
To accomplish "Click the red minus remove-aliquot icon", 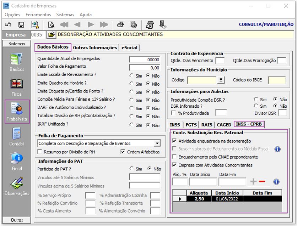I will pyautogui.click(x=262, y=182).
